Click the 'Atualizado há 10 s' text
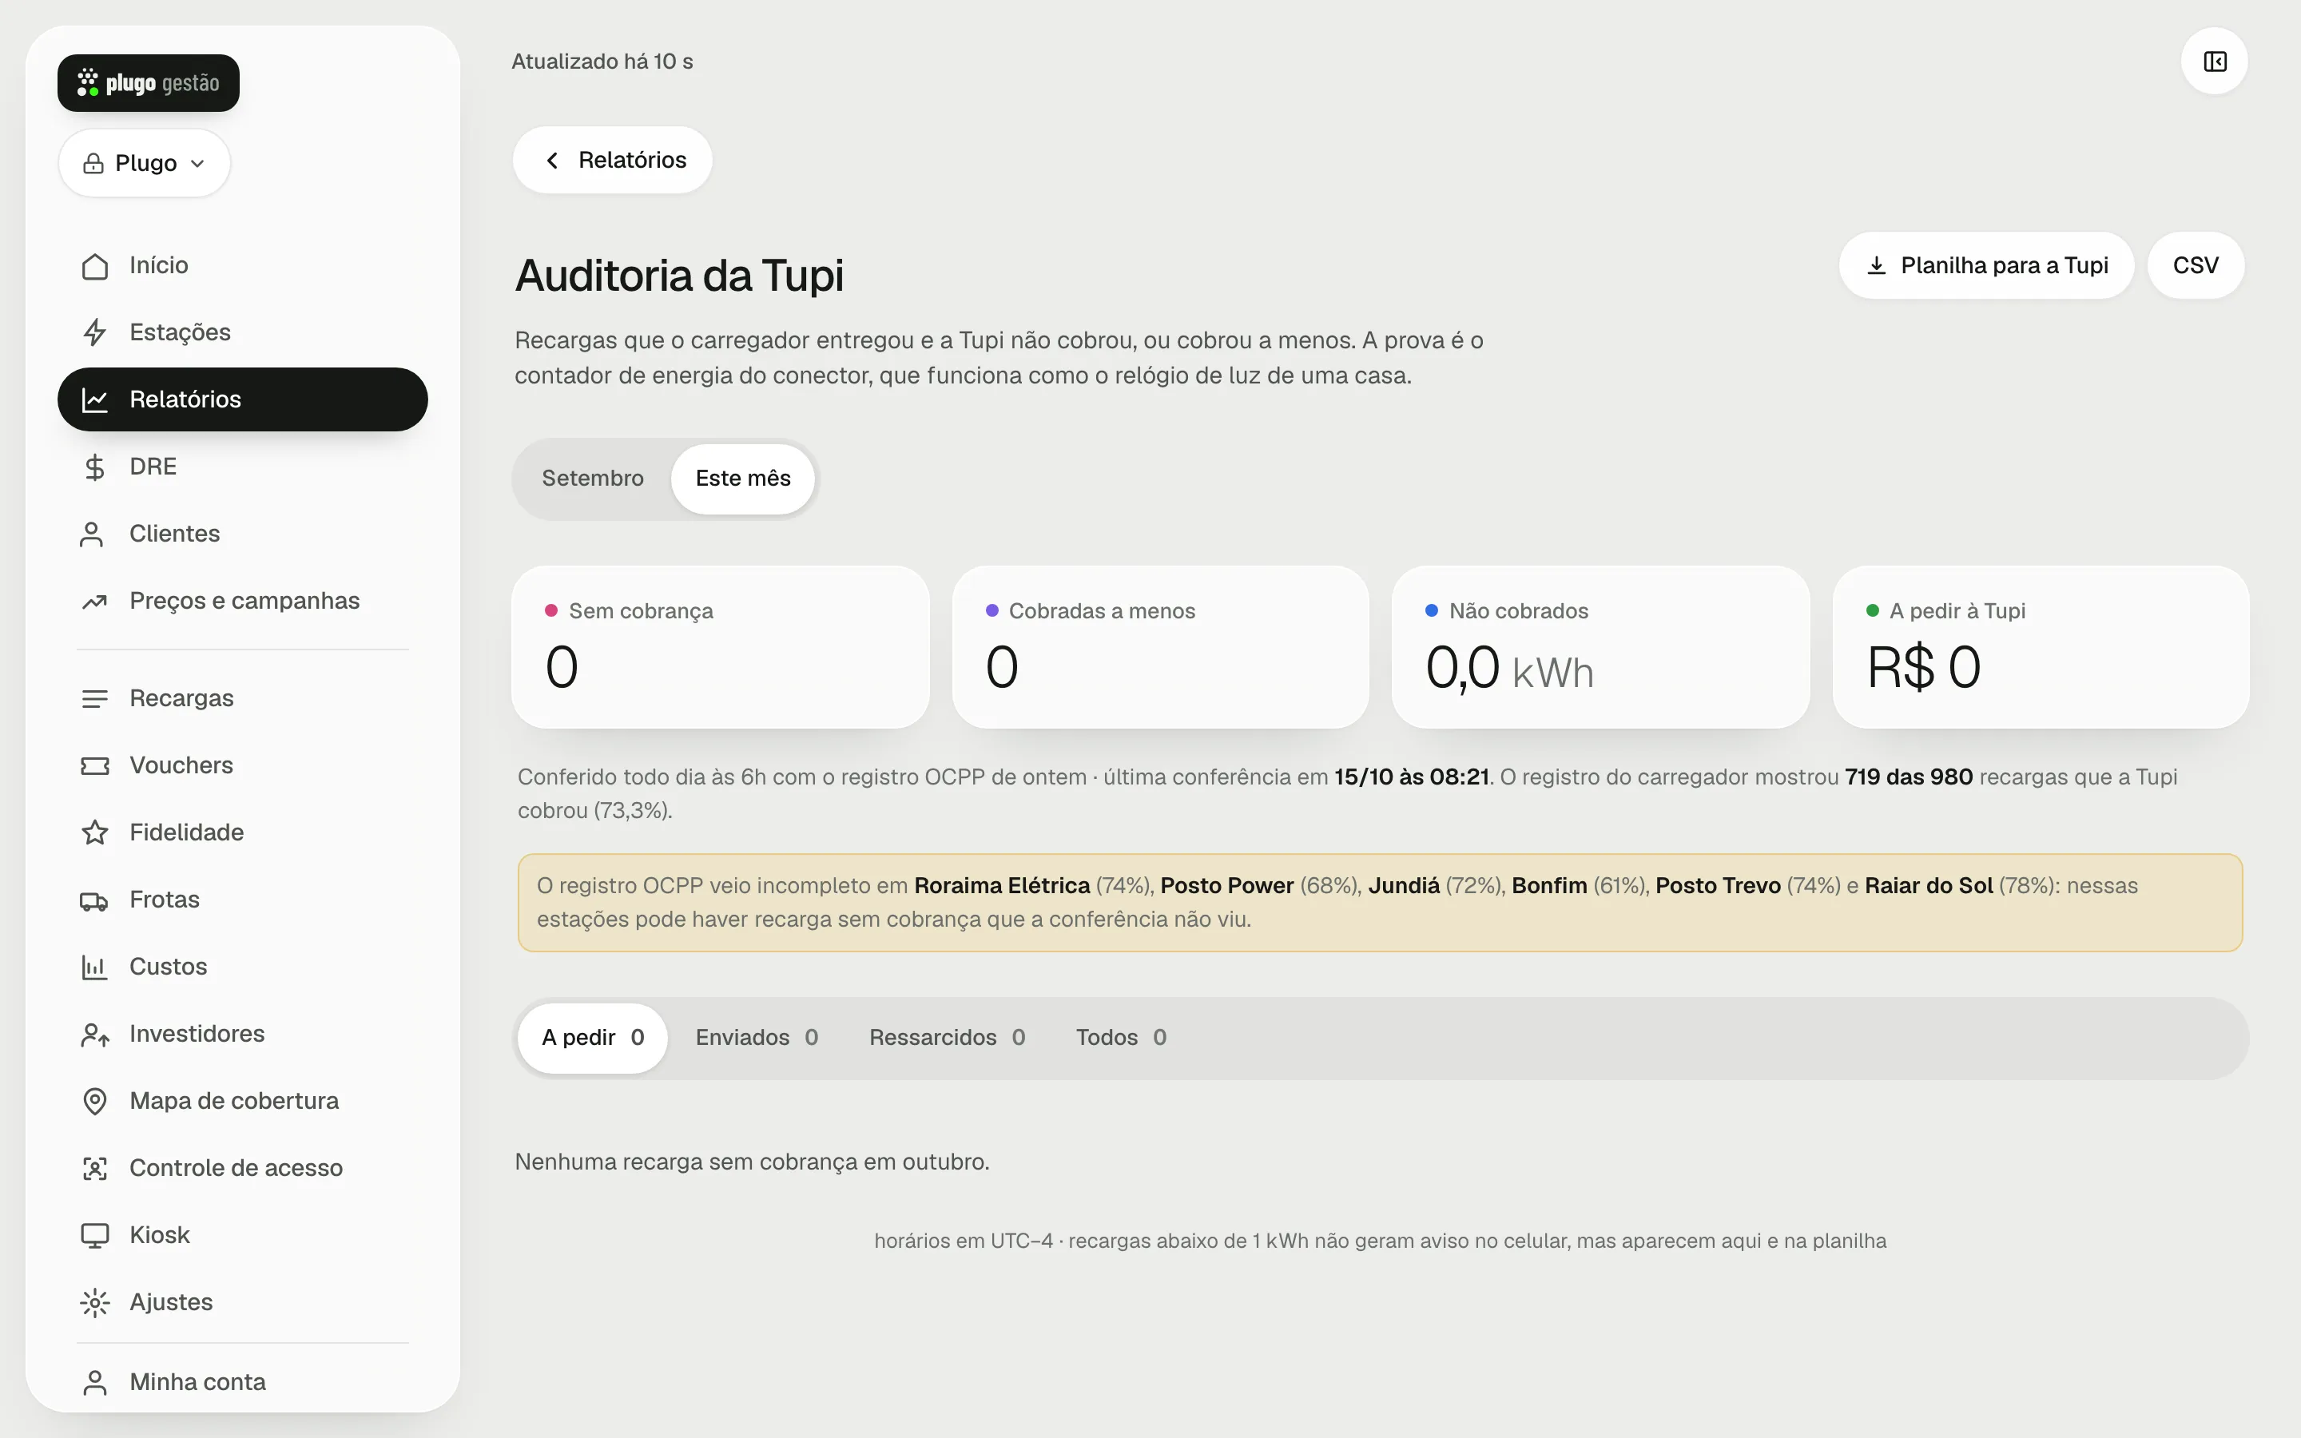This screenshot has width=2301, height=1438. coord(602,62)
